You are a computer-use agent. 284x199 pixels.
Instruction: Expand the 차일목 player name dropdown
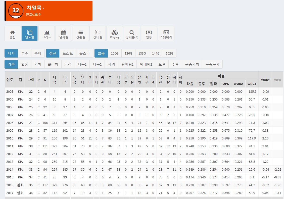pos(35,8)
